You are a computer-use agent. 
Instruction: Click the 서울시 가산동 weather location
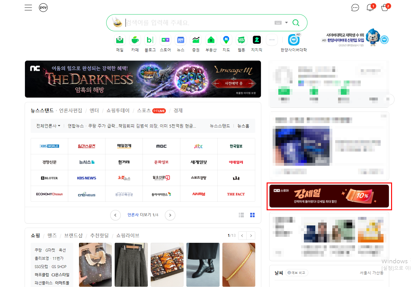[372, 273]
